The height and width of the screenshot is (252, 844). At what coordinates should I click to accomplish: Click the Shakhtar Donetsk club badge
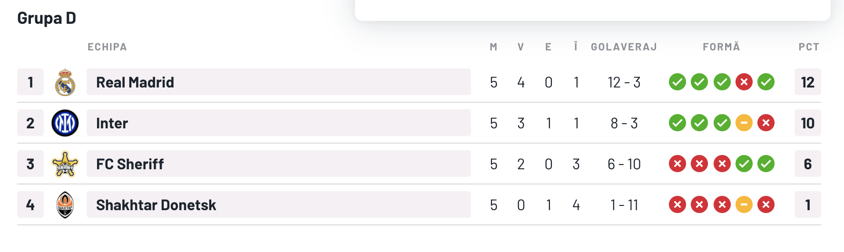coord(65,205)
